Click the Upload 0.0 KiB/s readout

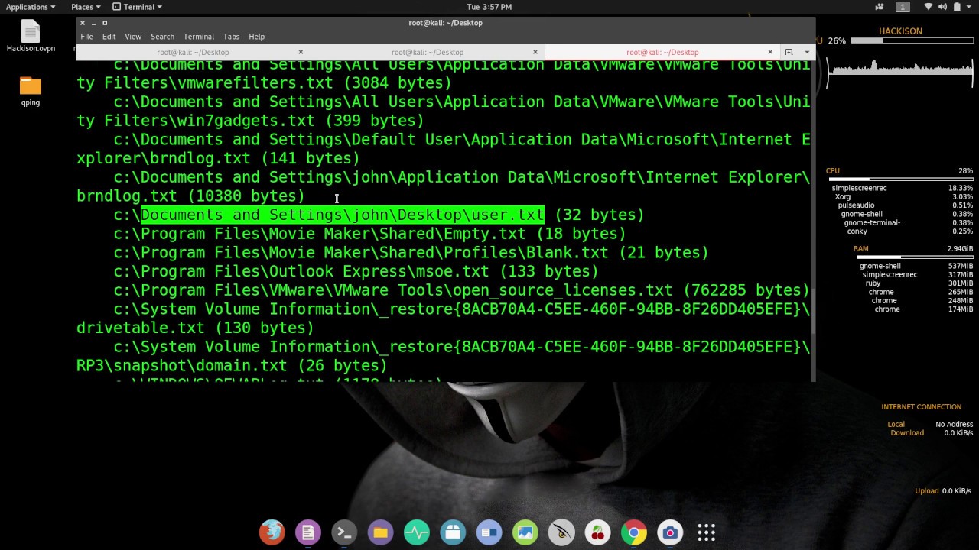(943, 491)
